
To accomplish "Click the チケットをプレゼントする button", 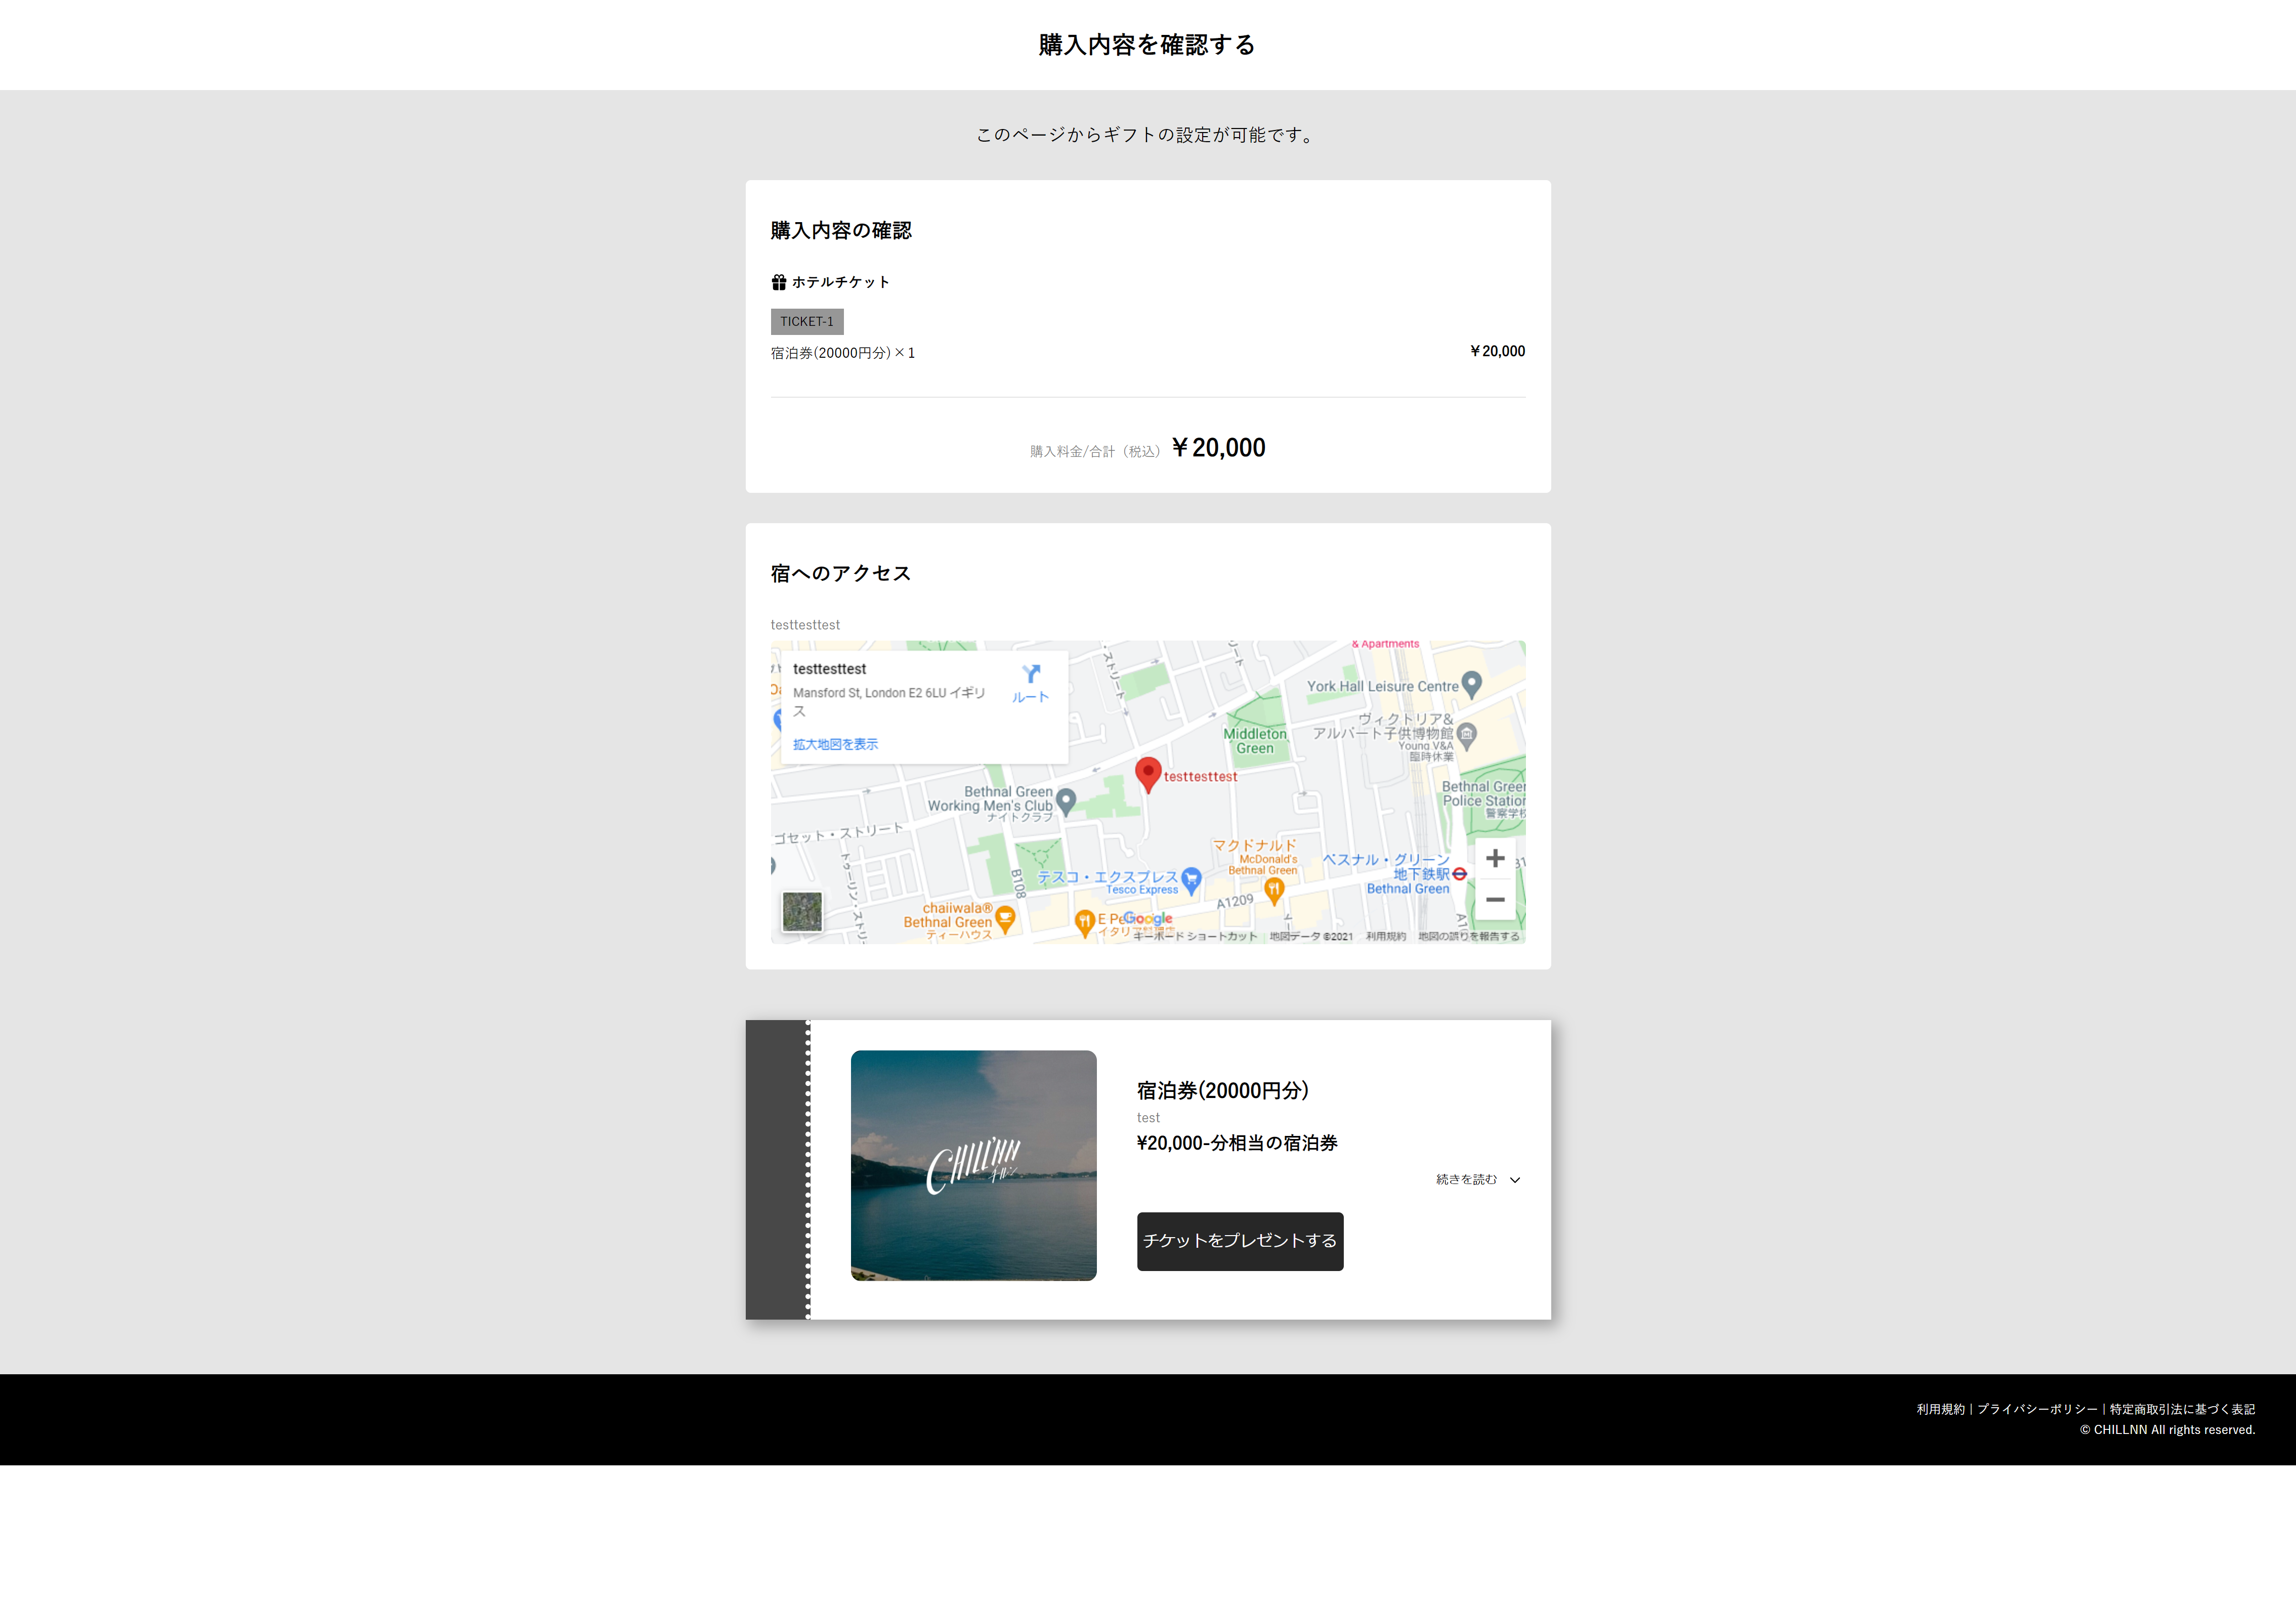I will pos(1240,1241).
